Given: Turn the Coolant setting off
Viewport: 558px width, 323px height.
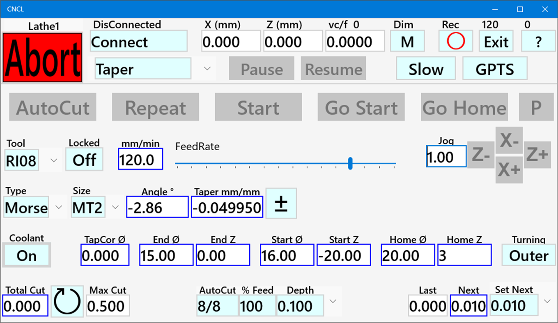Looking at the screenshot, I should [26, 255].
